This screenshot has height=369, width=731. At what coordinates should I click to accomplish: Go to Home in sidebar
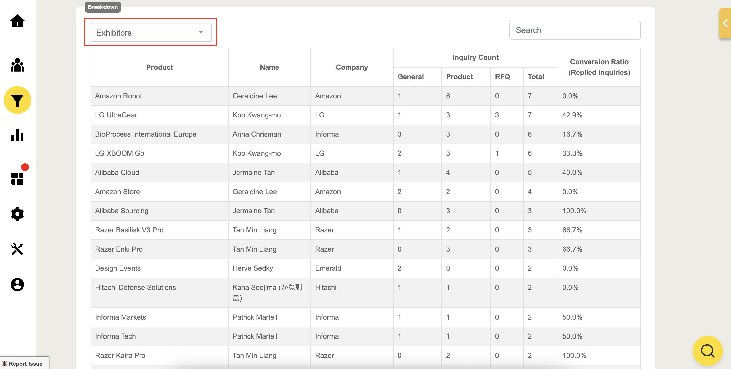[17, 21]
